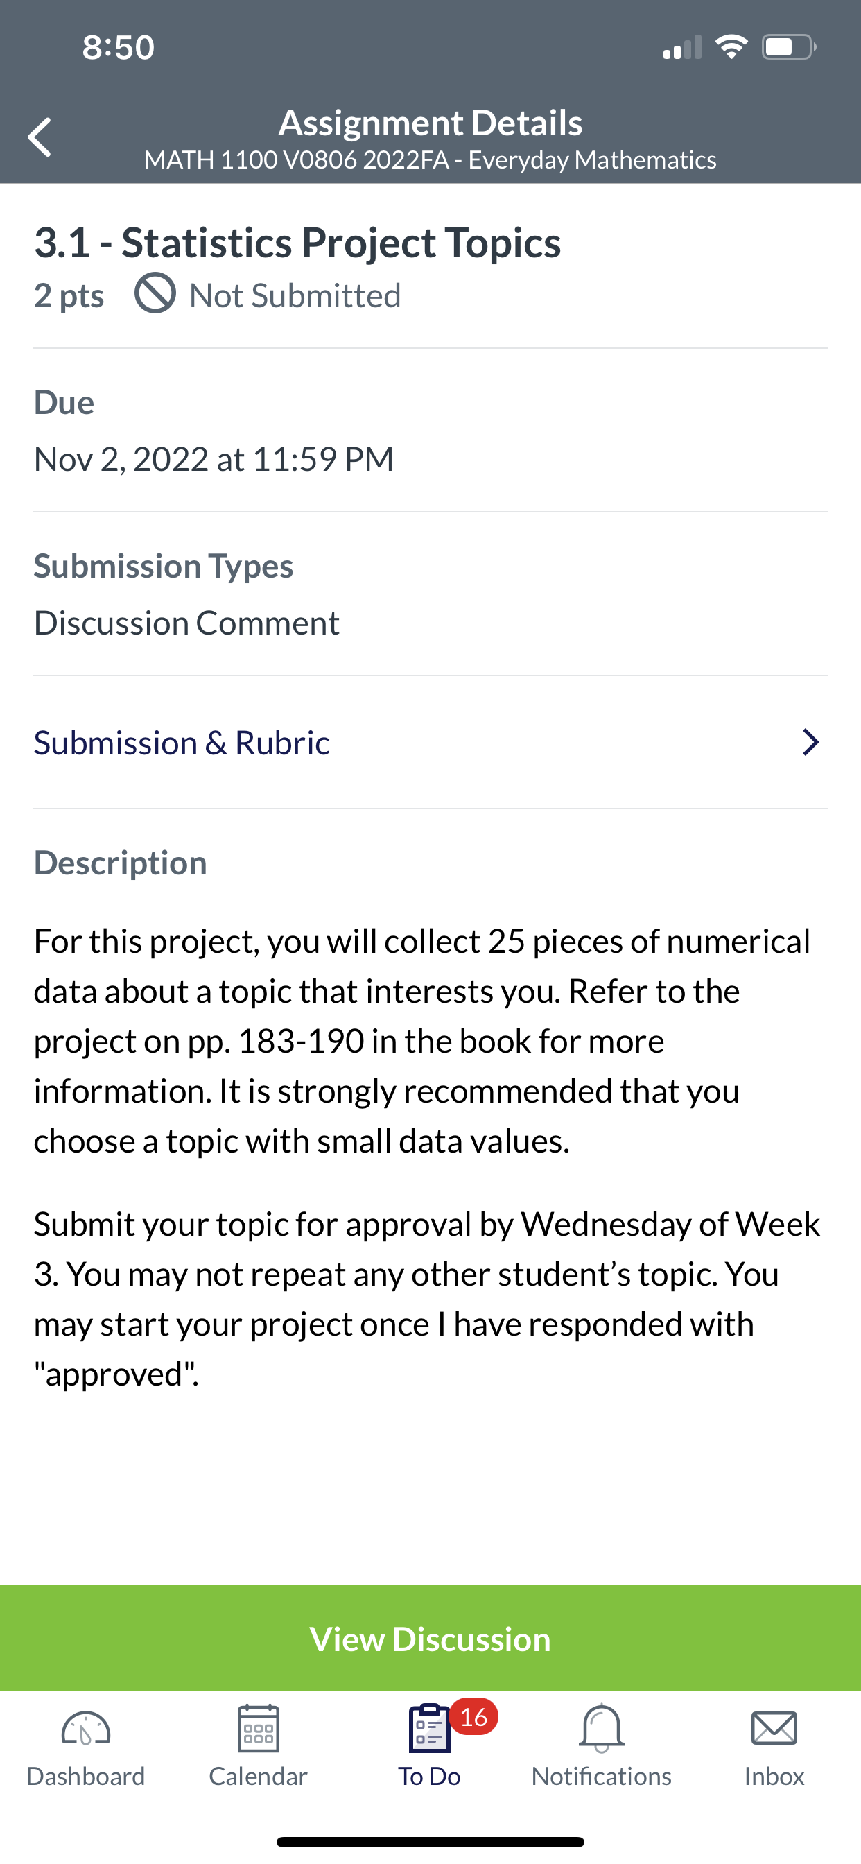Open the Notifications bell icon
Viewport: 861px width, 1864px height.
[x=601, y=1729]
